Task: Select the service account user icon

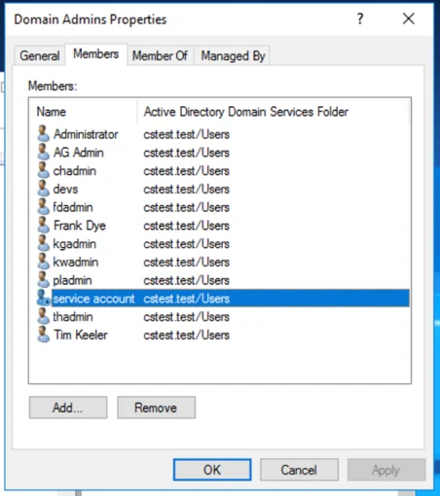Action: pos(44,298)
